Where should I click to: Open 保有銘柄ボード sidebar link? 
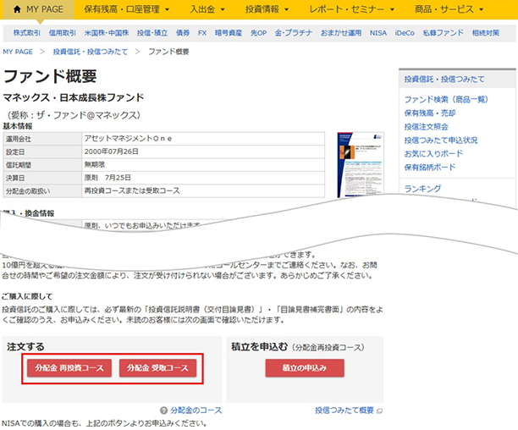coord(430,167)
